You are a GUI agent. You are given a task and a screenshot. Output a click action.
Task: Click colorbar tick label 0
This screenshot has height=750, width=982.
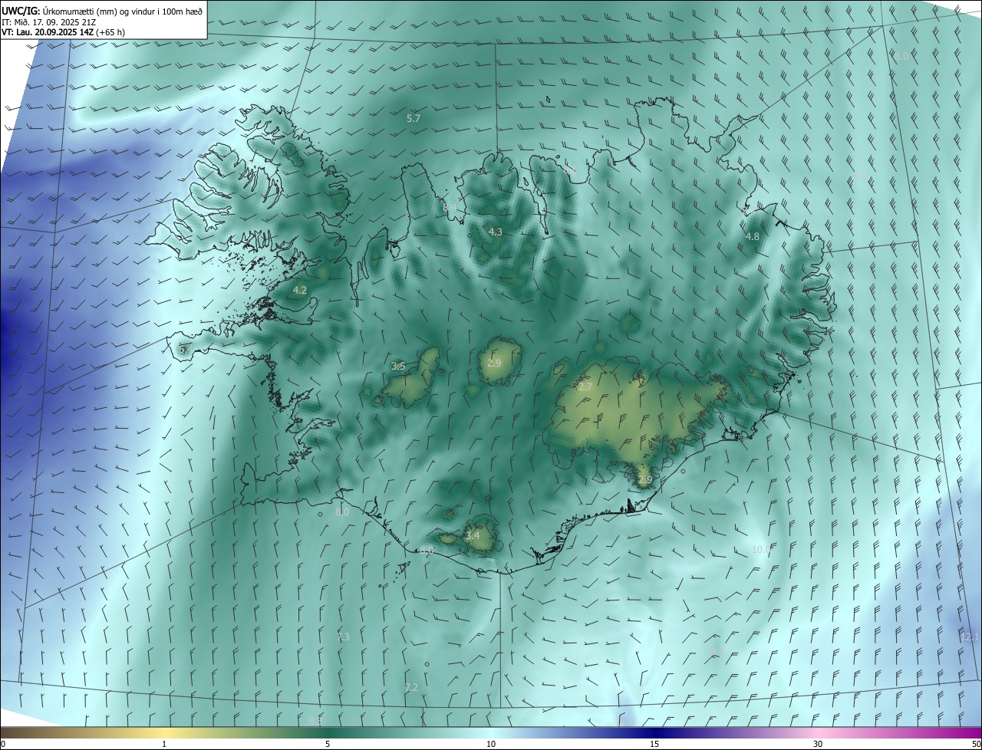pos(2,745)
